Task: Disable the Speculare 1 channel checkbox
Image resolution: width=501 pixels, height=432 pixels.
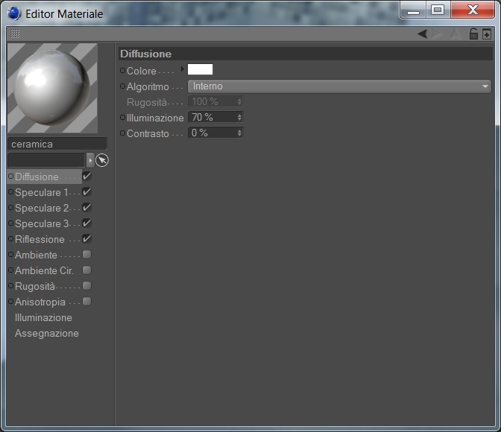Action: point(86,192)
